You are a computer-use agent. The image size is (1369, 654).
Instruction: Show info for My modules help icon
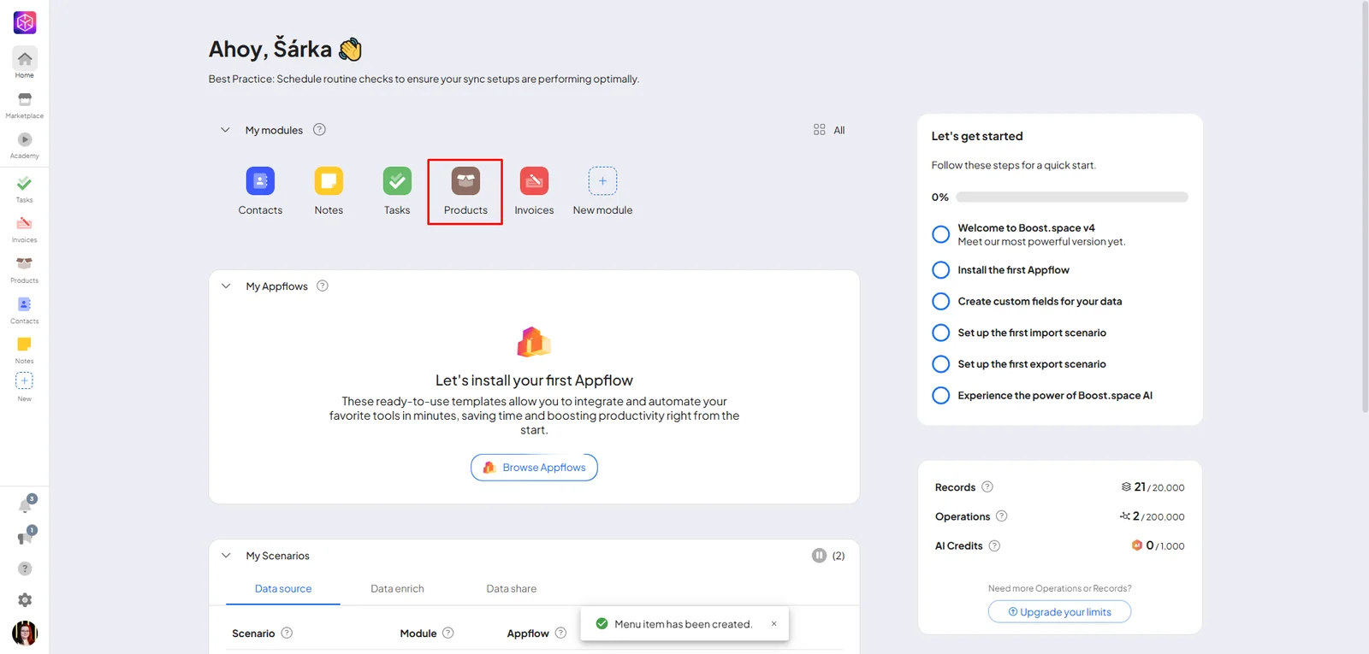coord(319,130)
